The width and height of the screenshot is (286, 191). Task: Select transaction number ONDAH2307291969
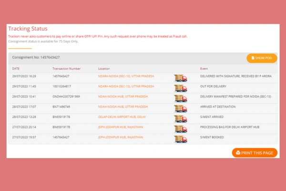(67, 96)
